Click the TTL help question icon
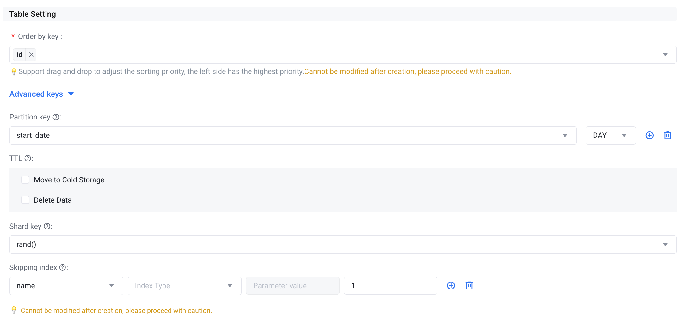This screenshot has height=323, width=690. [x=28, y=158]
